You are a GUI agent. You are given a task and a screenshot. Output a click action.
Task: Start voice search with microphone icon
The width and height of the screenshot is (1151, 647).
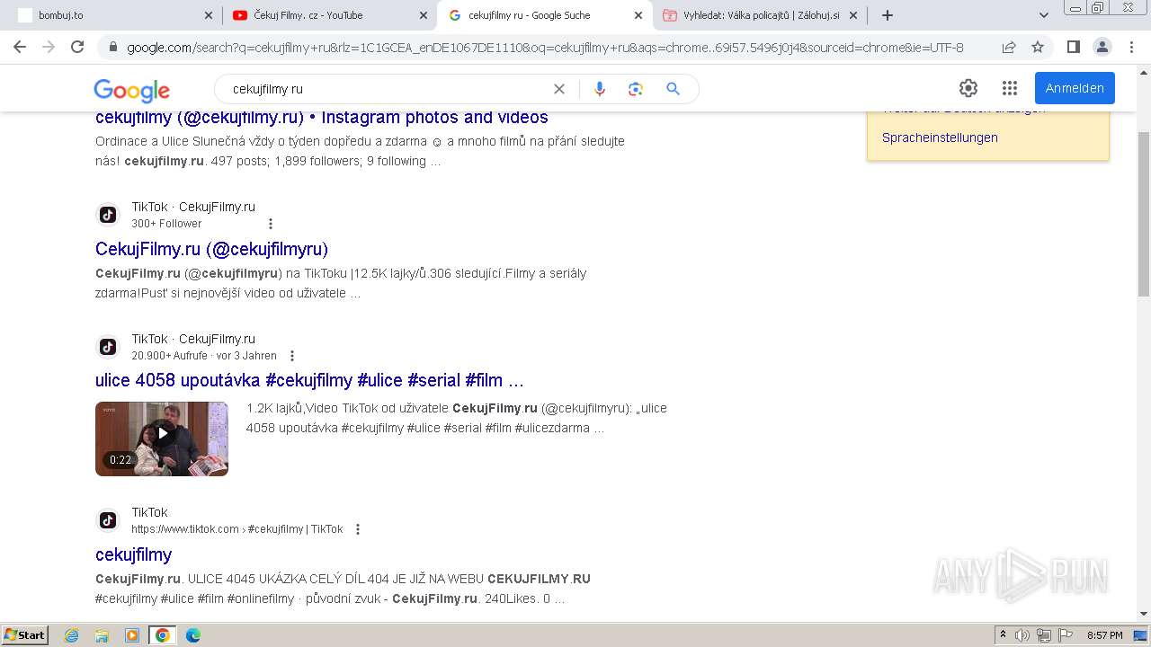[600, 89]
